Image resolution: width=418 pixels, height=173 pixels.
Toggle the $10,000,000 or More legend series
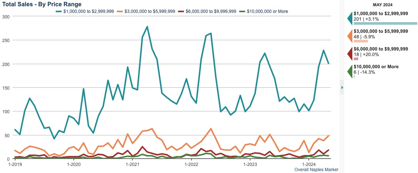coord(263,11)
